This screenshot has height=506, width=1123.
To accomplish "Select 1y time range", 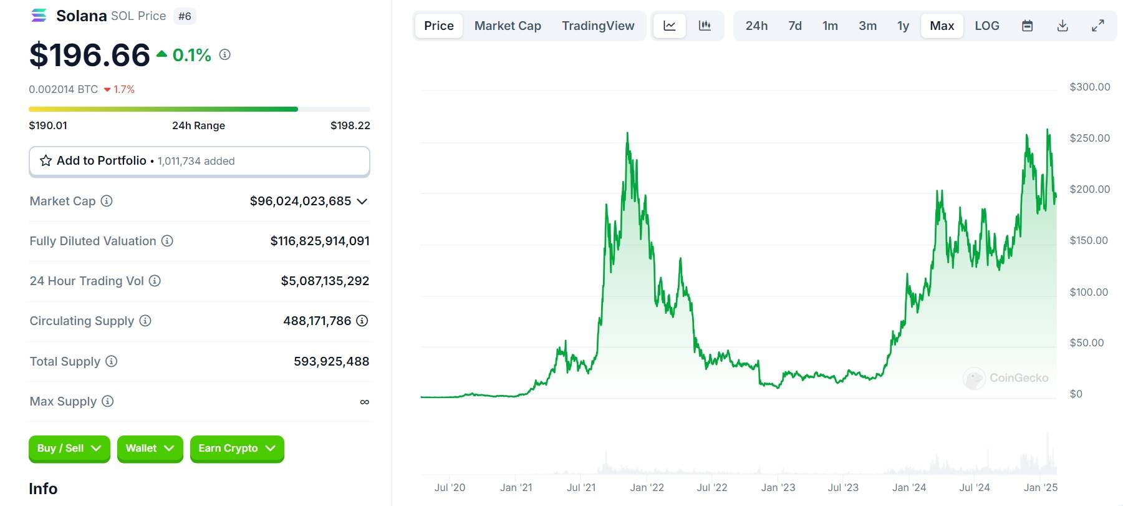I will (x=903, y=26).
